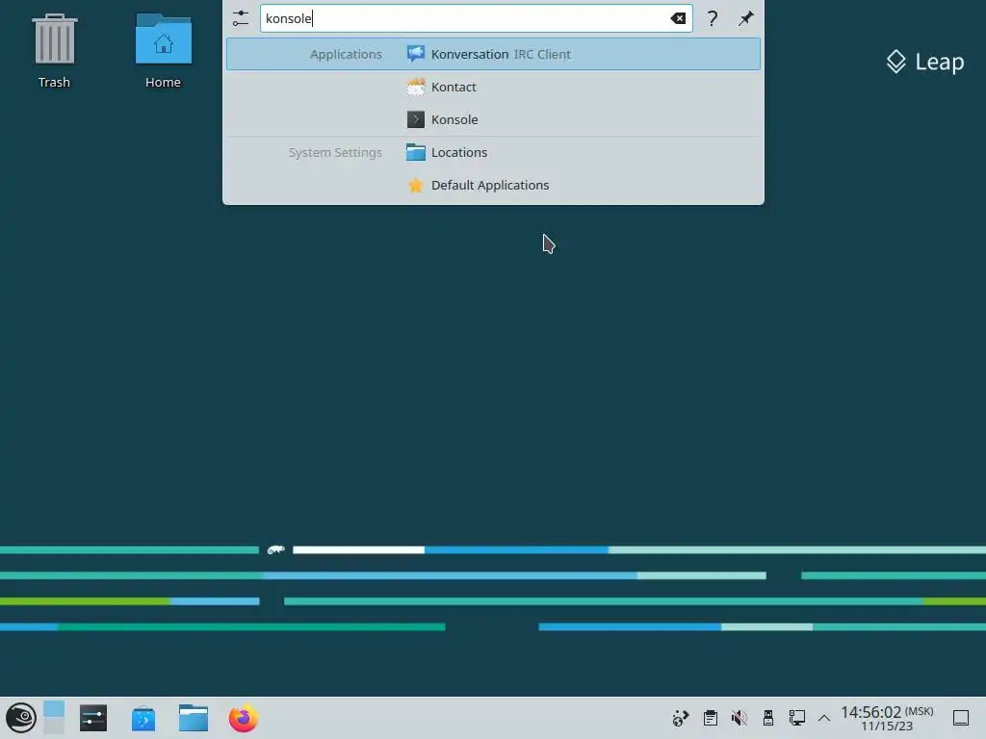Launch Konsole from search results
The image size is (986, 739).
pyautogui.click(x=493, y=119)
